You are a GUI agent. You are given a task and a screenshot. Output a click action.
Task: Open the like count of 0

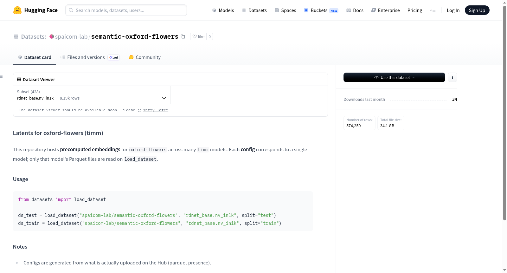(210, 36)
